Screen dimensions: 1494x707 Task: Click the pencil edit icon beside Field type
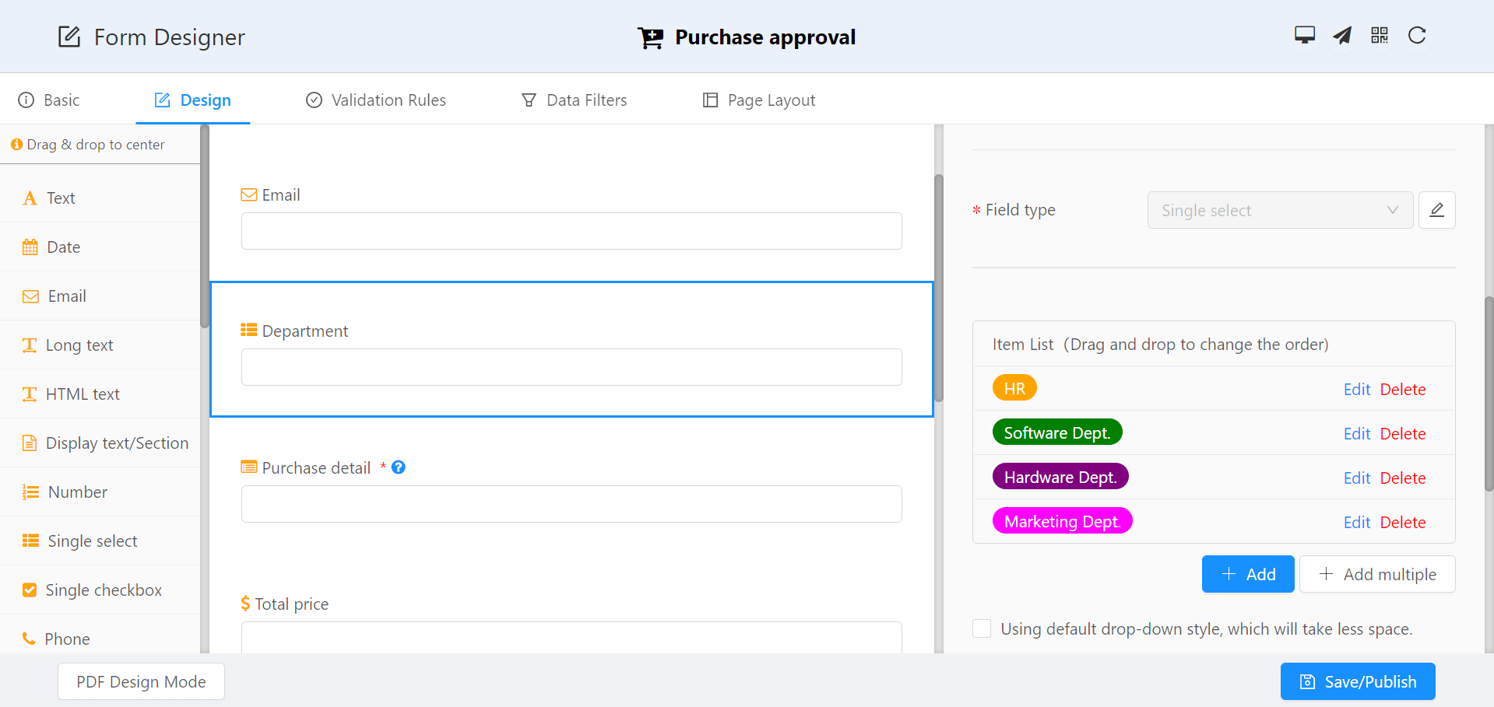(1437, 210)
